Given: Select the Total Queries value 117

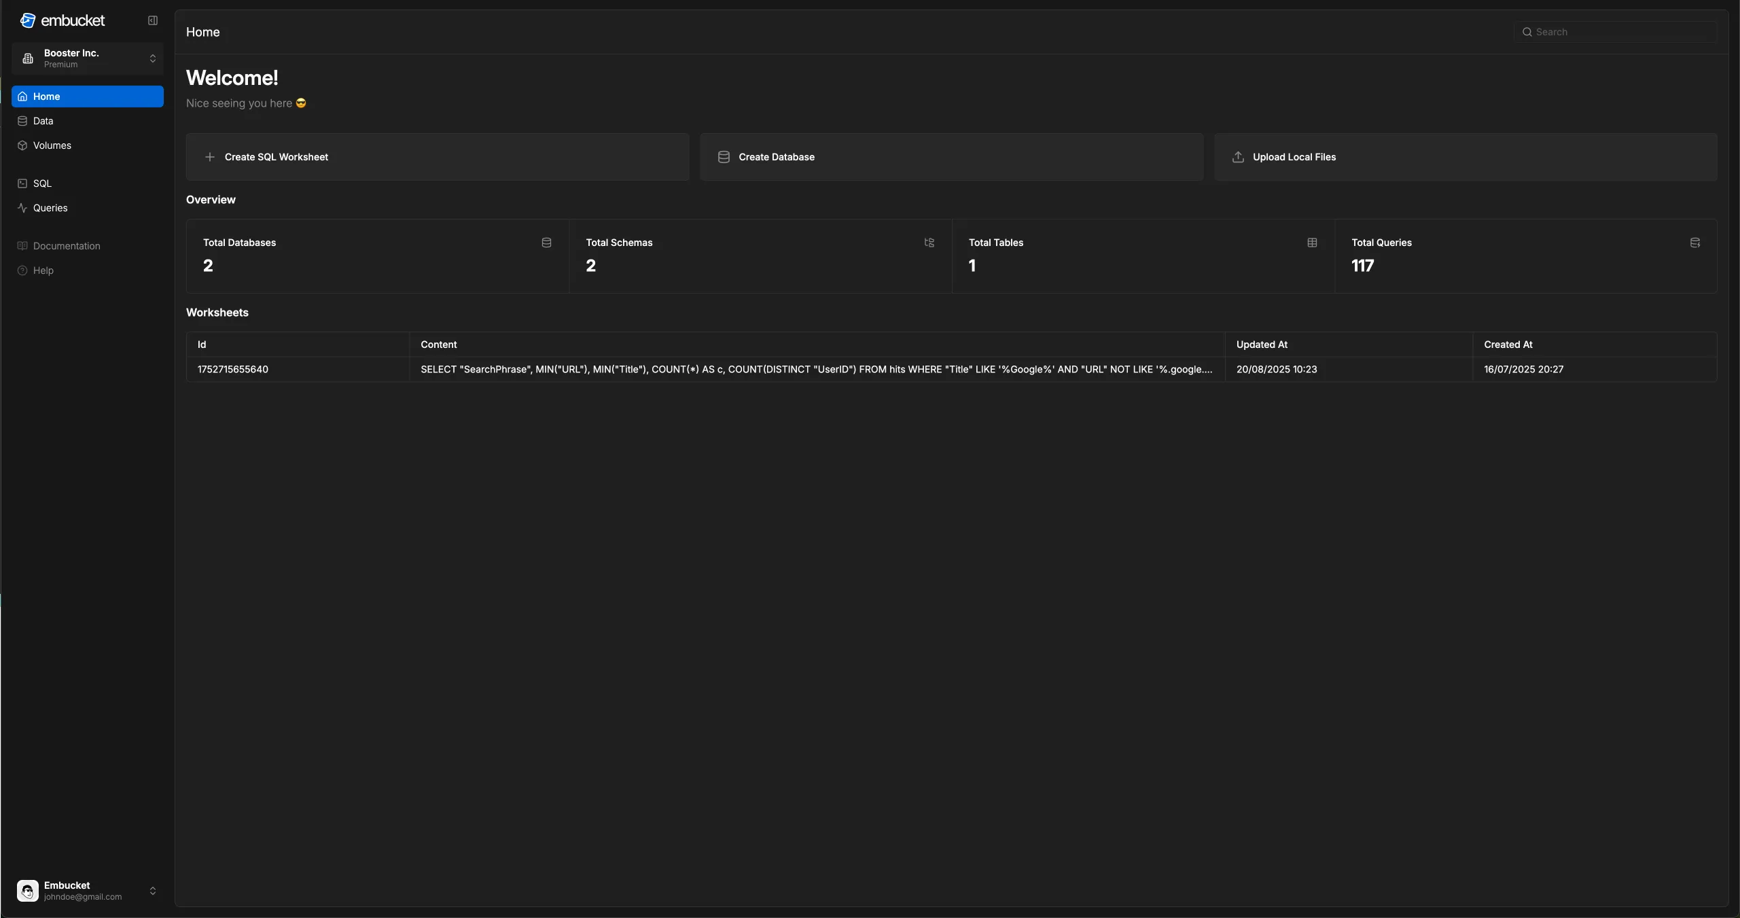Looking at the screenshot, I should click(x=1362, y=266).
